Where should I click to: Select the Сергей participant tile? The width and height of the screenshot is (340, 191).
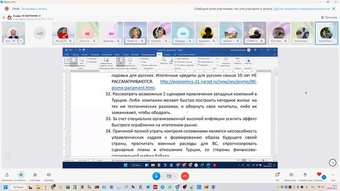(326, 33)
